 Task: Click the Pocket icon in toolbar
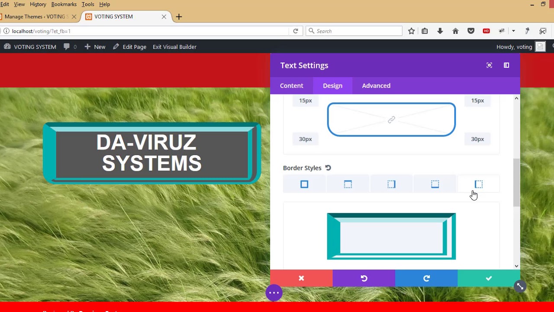coord(471,31)
